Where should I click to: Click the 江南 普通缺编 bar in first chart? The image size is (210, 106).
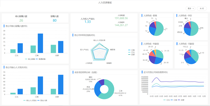[x=40, y=43]
